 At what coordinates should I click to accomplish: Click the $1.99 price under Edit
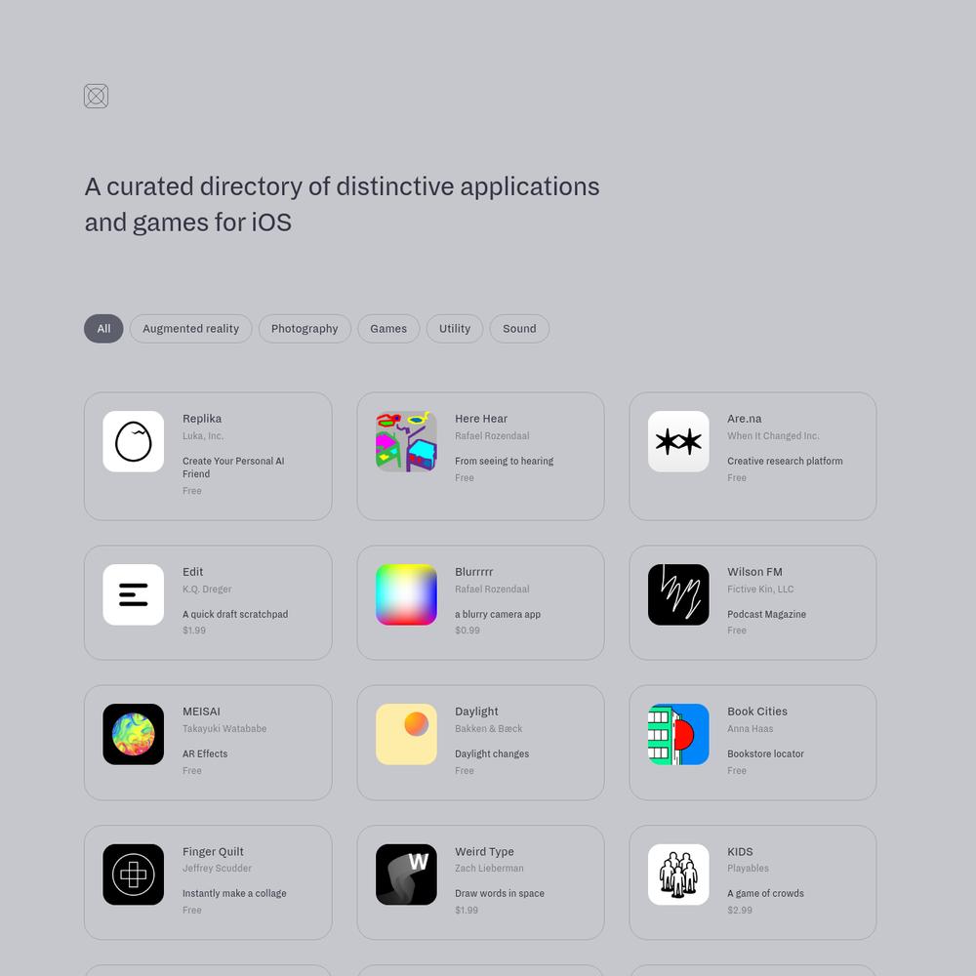[194, 630]
